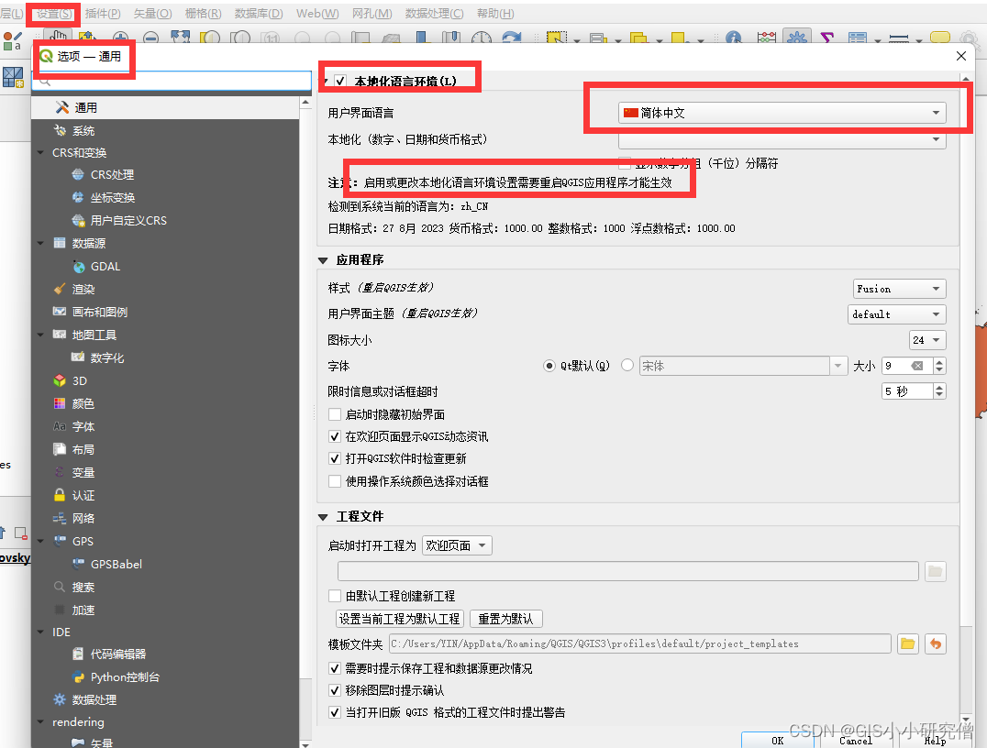Open the 网络 icon entry
The image size is (987, 748).
point(60,518)
